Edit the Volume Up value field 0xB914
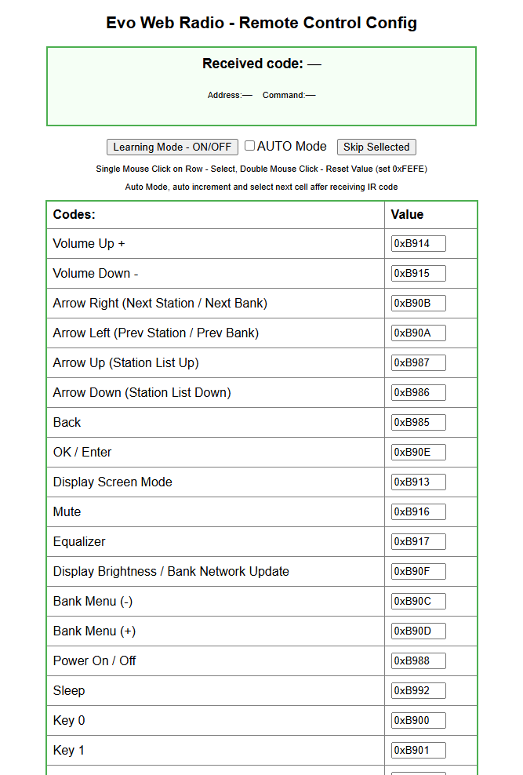This screenshot has height=775, width=523. (x=418, y=244)
